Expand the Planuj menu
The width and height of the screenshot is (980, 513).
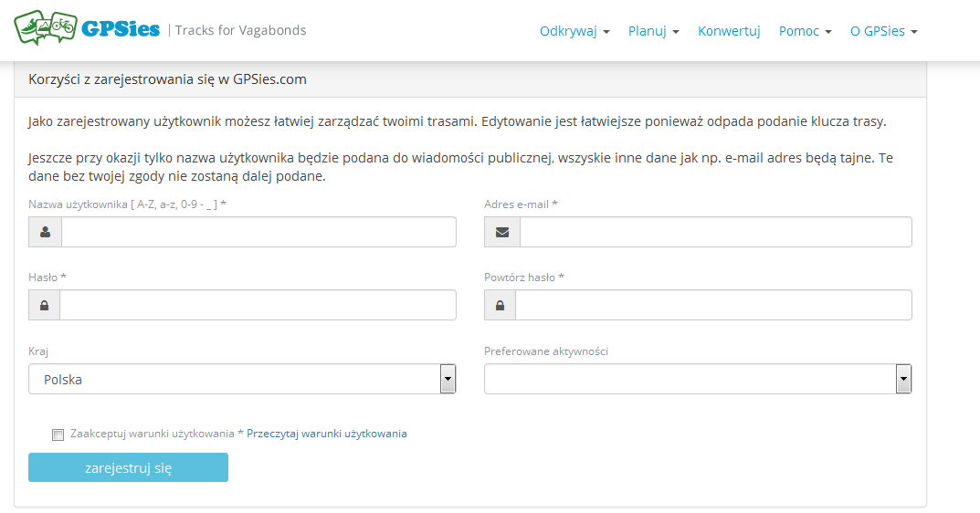[653, 31]
